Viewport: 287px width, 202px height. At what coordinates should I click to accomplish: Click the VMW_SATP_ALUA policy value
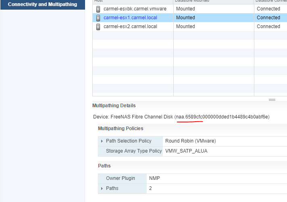[186, 151]
